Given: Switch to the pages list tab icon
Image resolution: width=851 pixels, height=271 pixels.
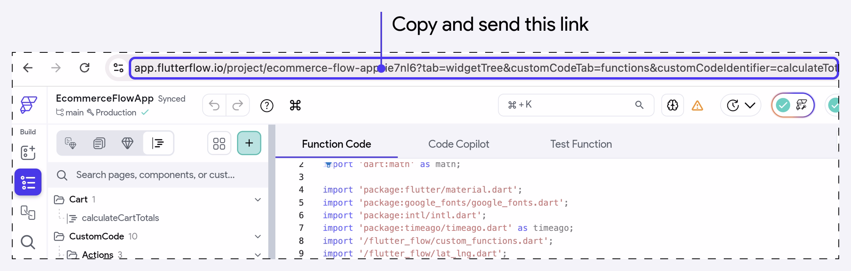Looking at the screenshot, I should (x=99, y=143).
